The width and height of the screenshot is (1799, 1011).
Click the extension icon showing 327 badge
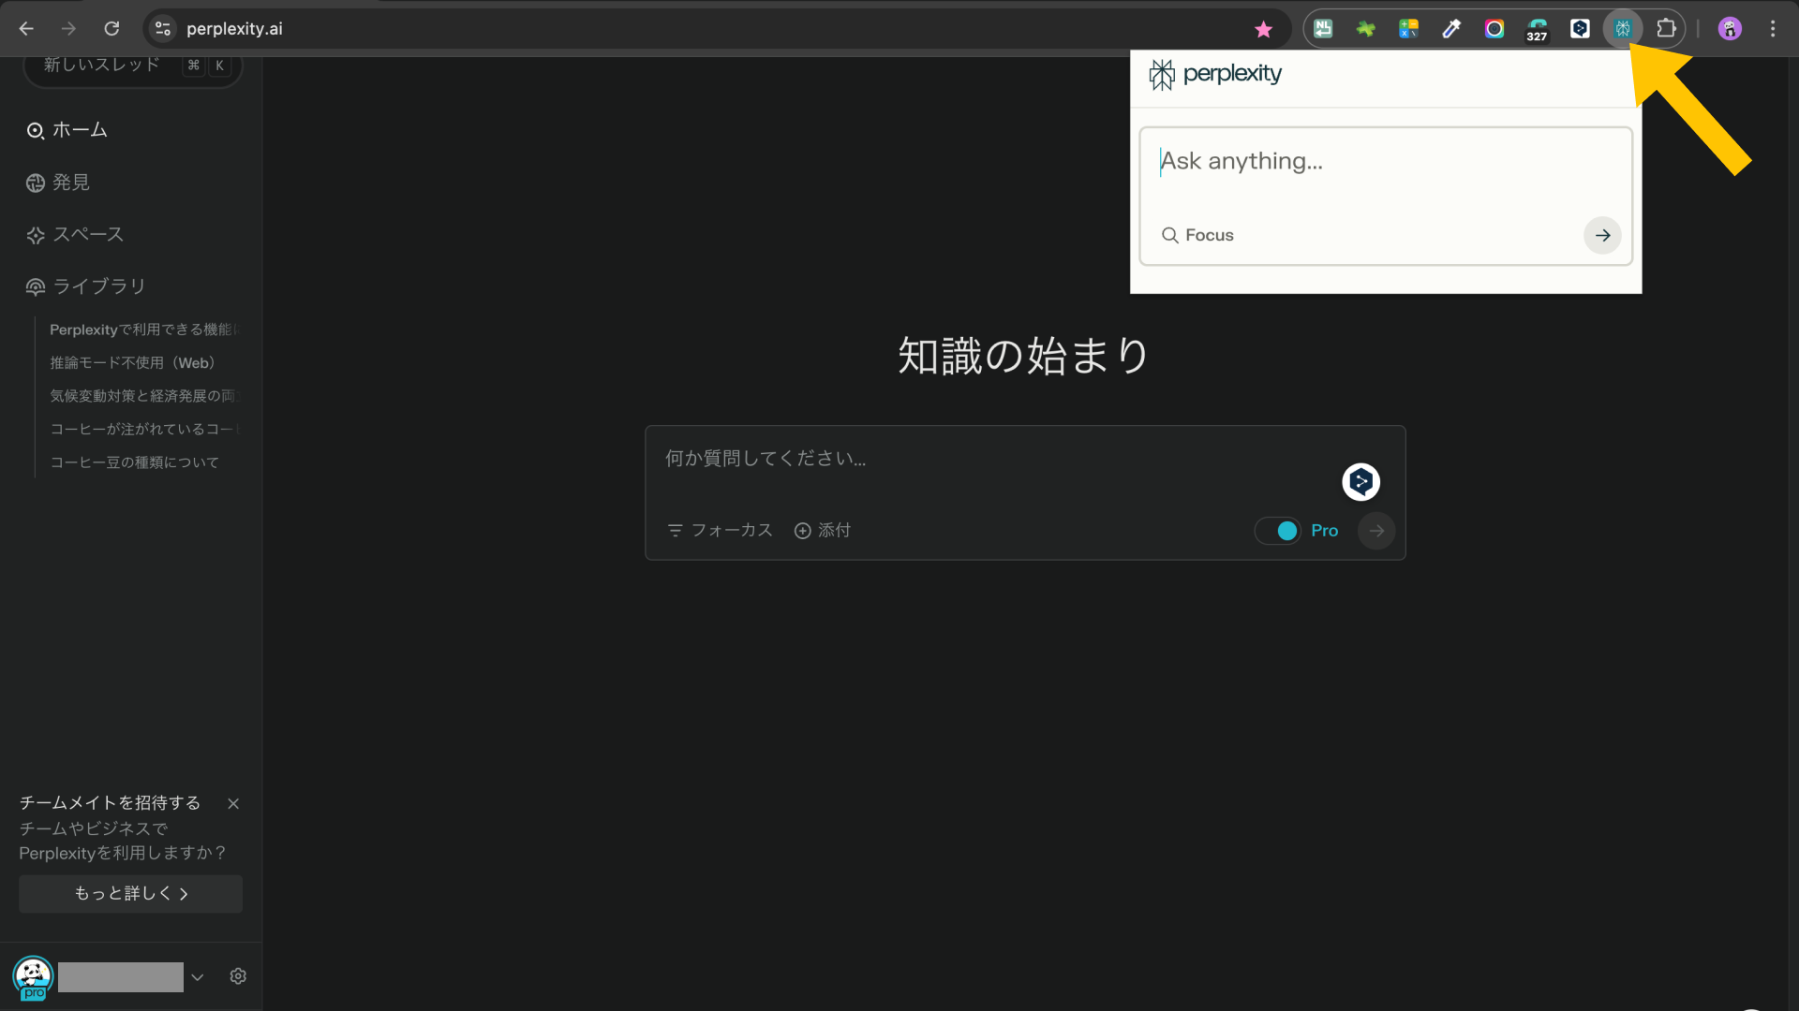[1537, 28]
